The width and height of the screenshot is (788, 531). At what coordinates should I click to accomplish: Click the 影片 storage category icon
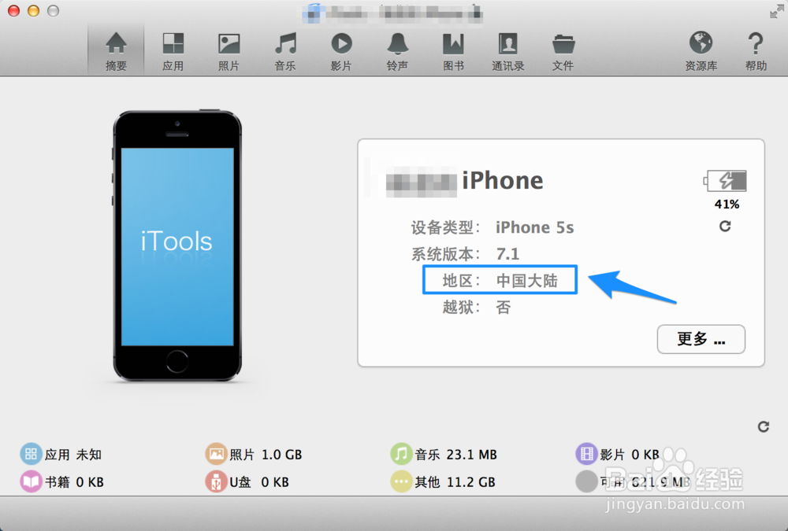(586, 454)
